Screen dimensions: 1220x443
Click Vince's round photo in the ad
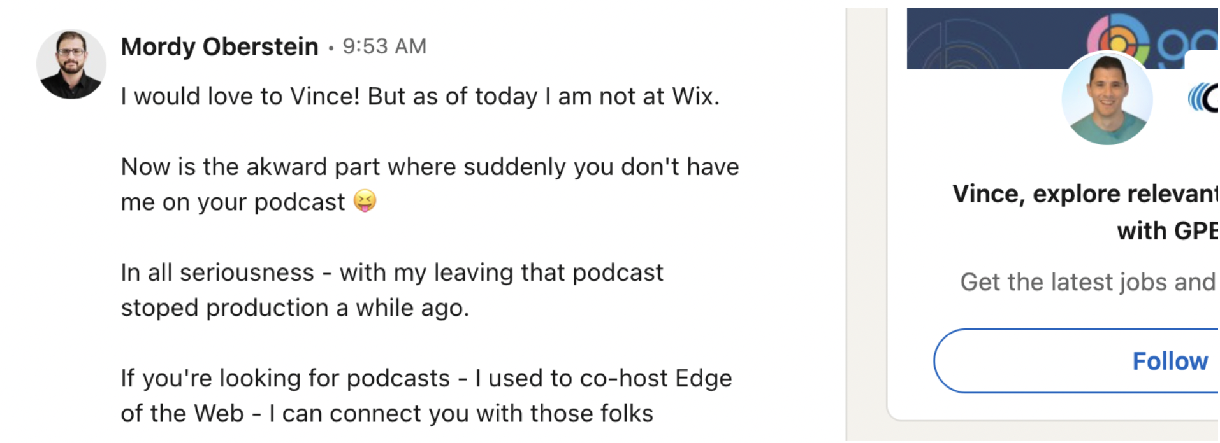(1107, 99)
